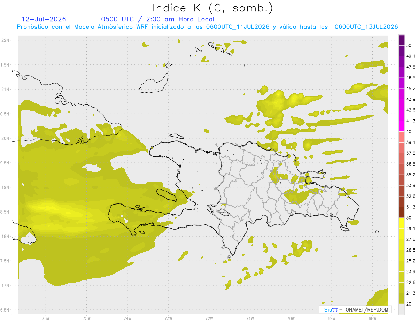Viewport: 418px width, 323px height.
Task: Click the longitude axis label "73W"
Action: (168, 318)
